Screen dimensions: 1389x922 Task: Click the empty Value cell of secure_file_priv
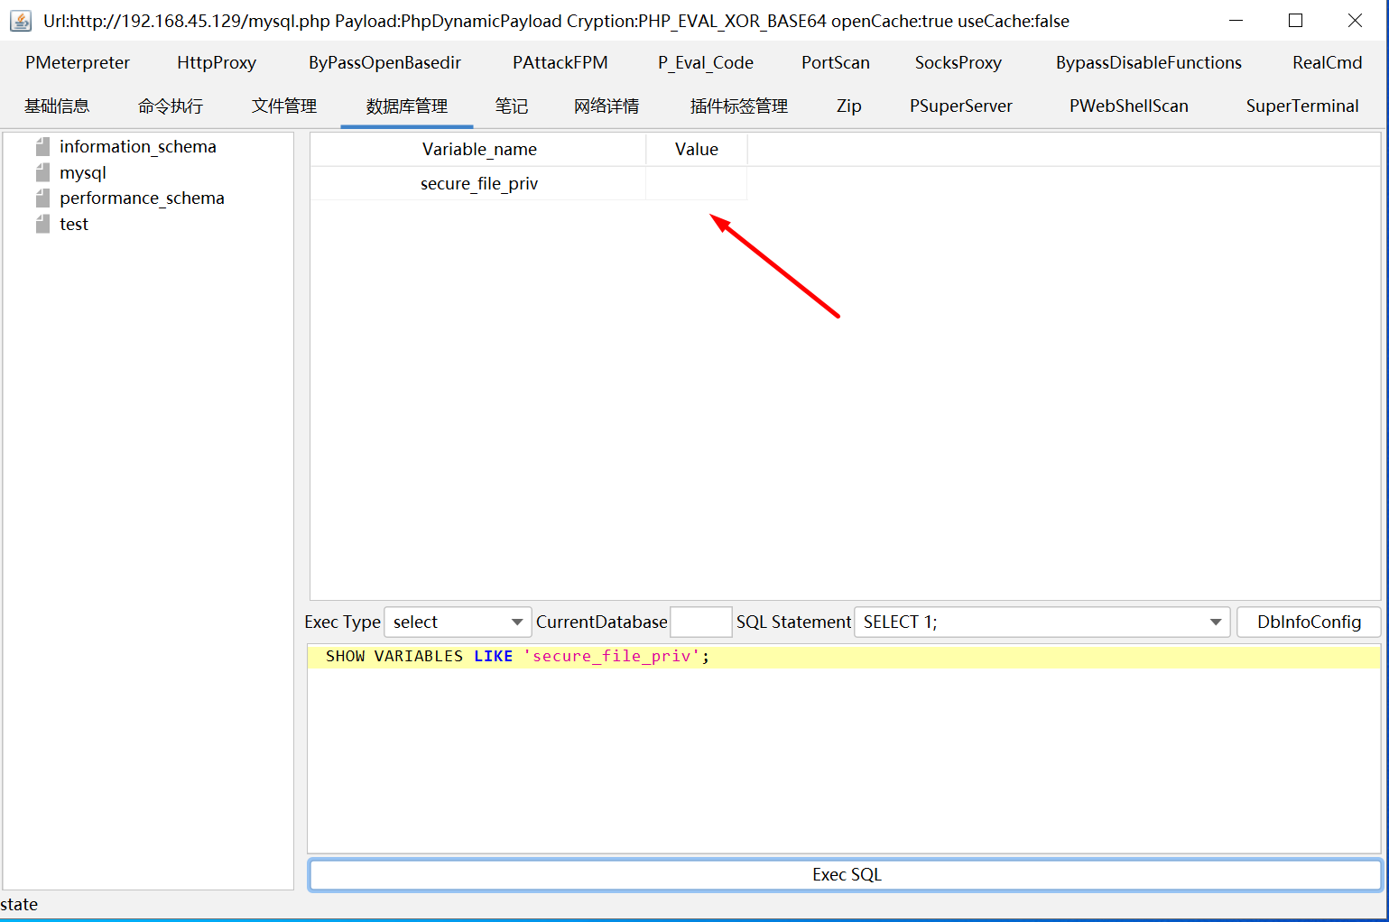coord(697,183)
